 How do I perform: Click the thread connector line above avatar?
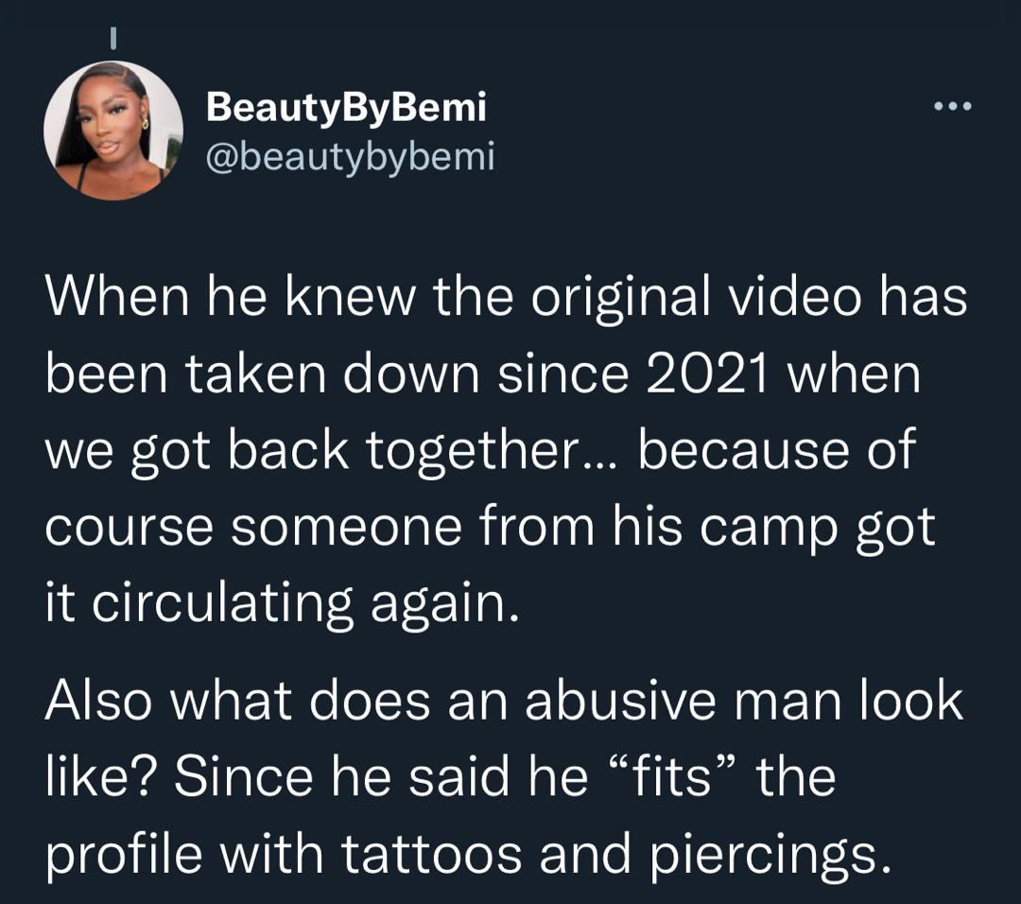click(x=112, y=39)
